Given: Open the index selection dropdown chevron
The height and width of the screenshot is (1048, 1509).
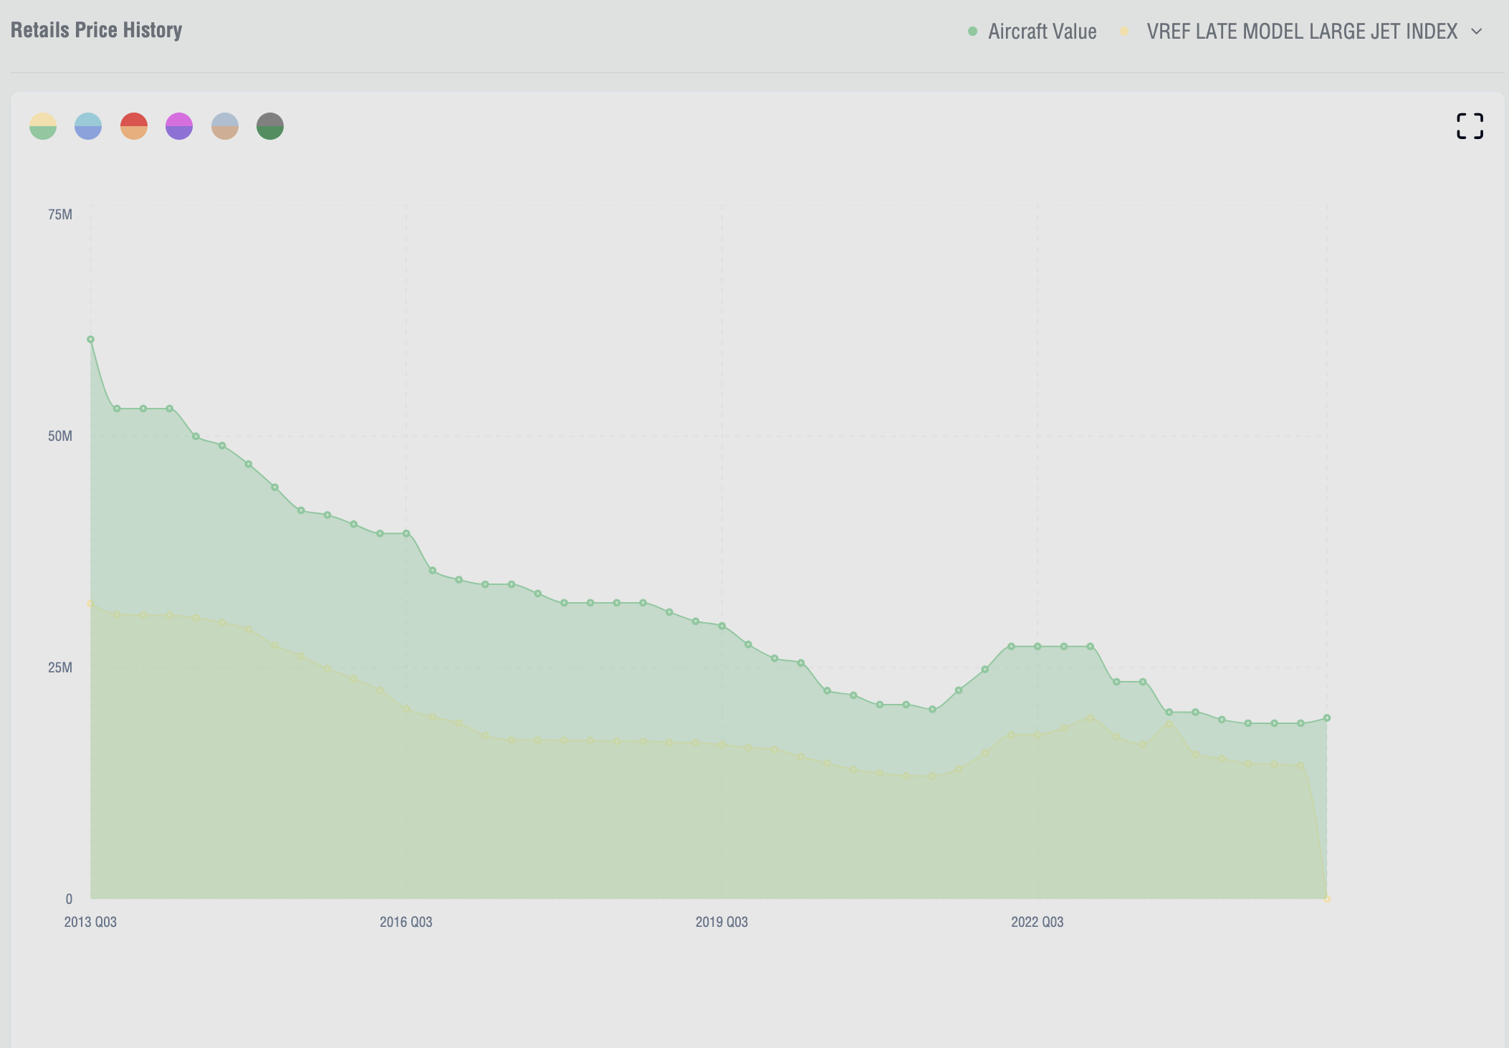Looking at the screenshot, I should pos(1476,32).
